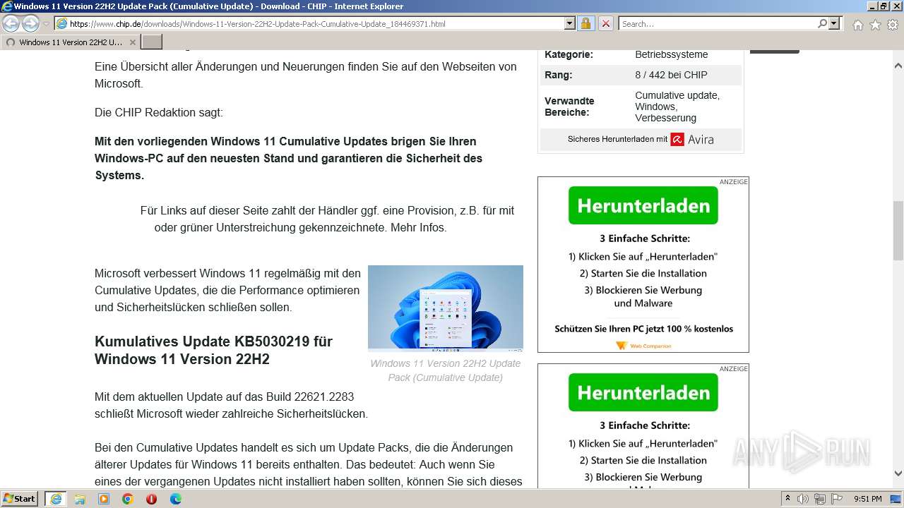
Task: Go to Home page via house icon
Action: click(857, 25)
